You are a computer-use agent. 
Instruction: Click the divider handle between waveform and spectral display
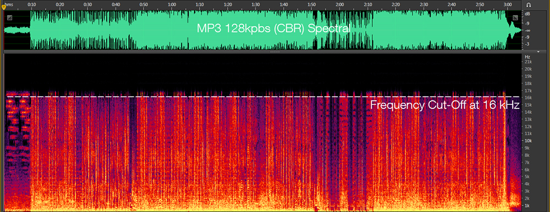pos(274,52)
